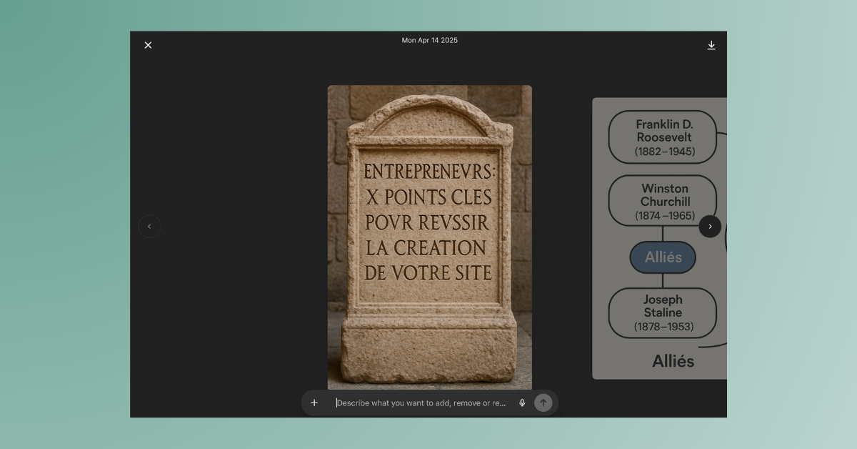This screenshot has height=449, width=857.
Task: Reveal the previous image using the left chevron
Action: click(x=150, y=226)
